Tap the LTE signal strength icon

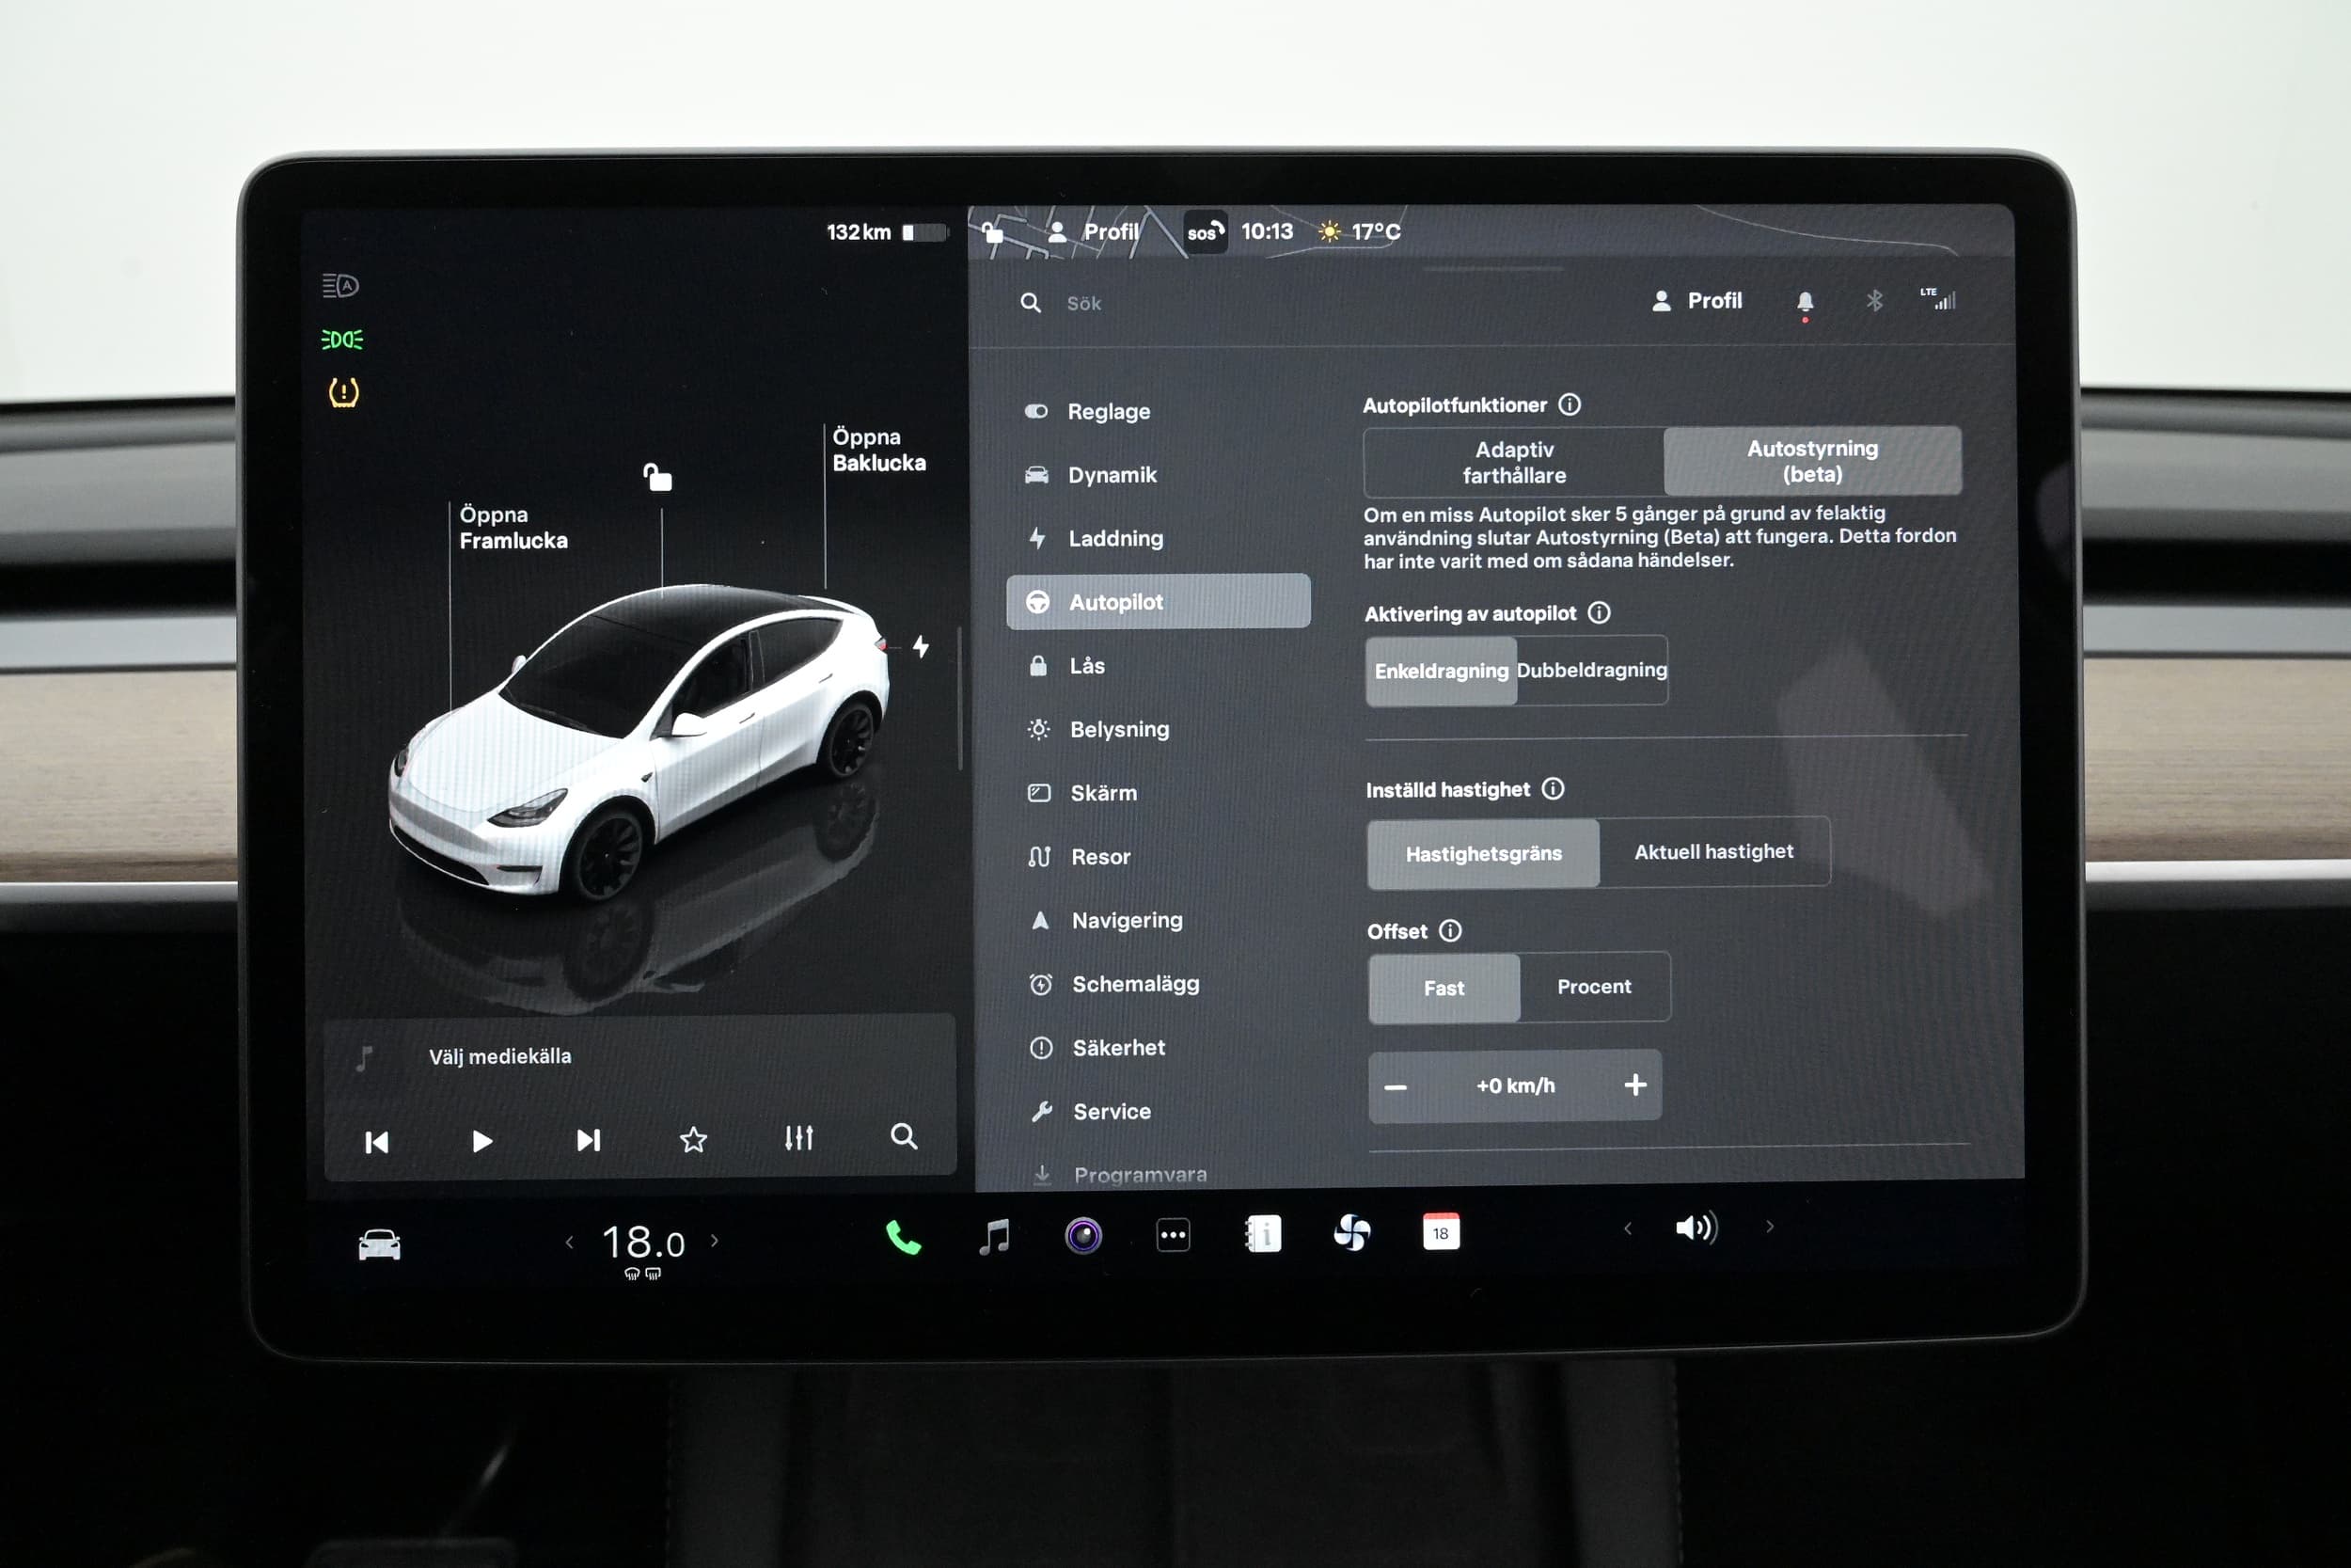click(x=1937, y=298)
